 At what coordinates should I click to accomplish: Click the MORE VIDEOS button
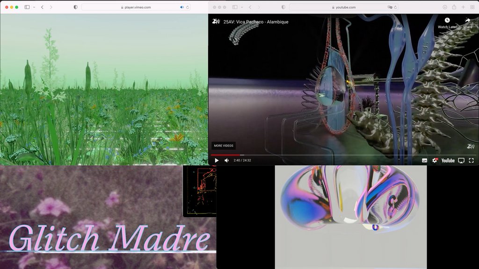tap(223, 146)
